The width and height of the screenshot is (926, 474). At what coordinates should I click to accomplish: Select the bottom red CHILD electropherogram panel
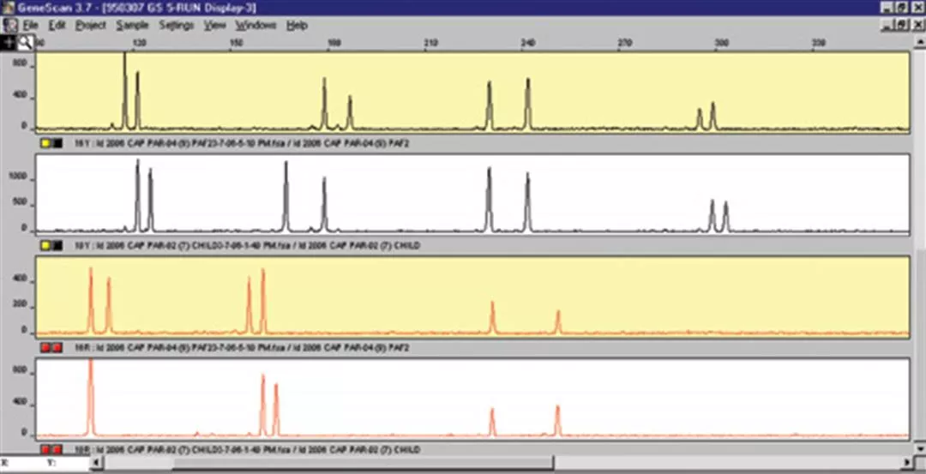tap(470, 397)
